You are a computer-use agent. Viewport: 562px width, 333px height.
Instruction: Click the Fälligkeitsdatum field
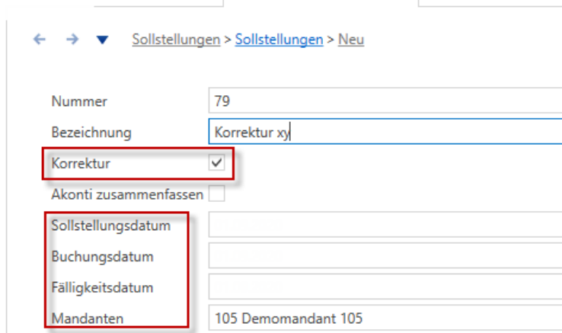pyautogui.click(x=385, y=287)
